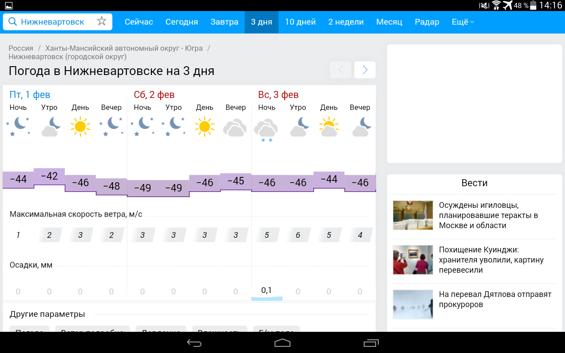Tap the wind speed 1 value for Friday night

(x=18, y=235)
